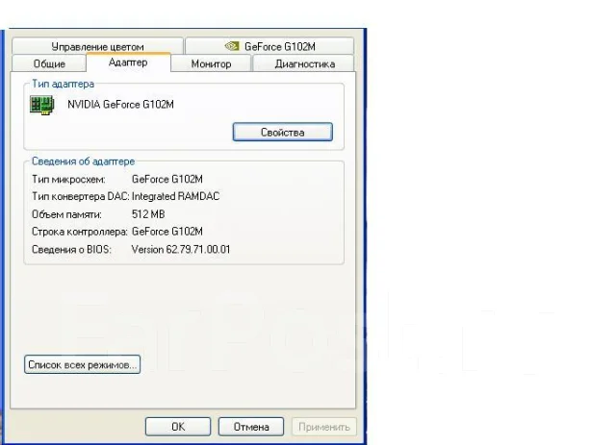The height and width of the screenshot is (445, 616).
Task: Click the Сведения о BIOS label
Action: coord(71,249)
